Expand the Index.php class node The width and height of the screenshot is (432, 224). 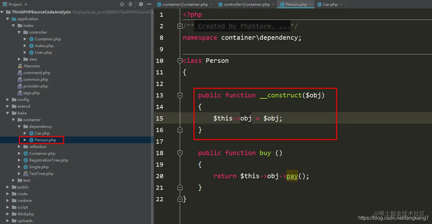click(x=25, y=46)
